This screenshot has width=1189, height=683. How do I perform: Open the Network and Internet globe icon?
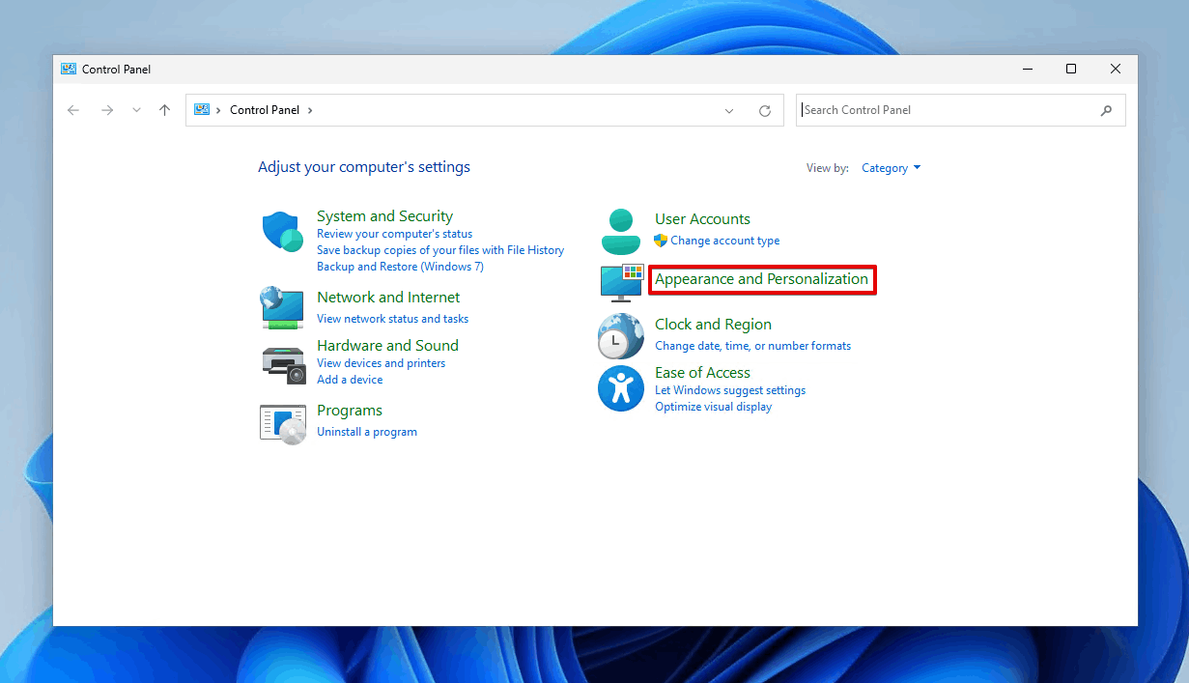283,307
